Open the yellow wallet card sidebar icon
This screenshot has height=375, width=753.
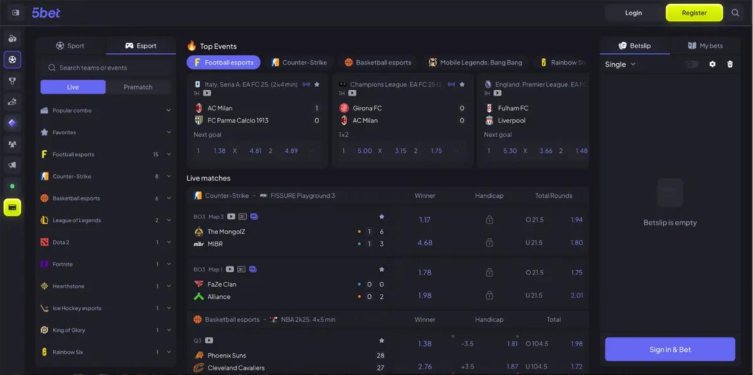[x=13, y=207]
